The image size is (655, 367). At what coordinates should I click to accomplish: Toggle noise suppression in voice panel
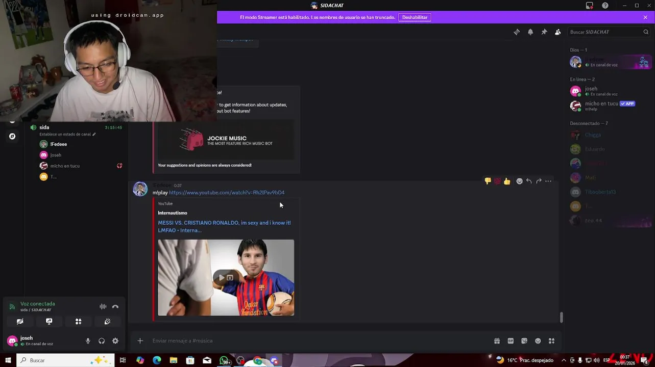[x=103, y=306]
